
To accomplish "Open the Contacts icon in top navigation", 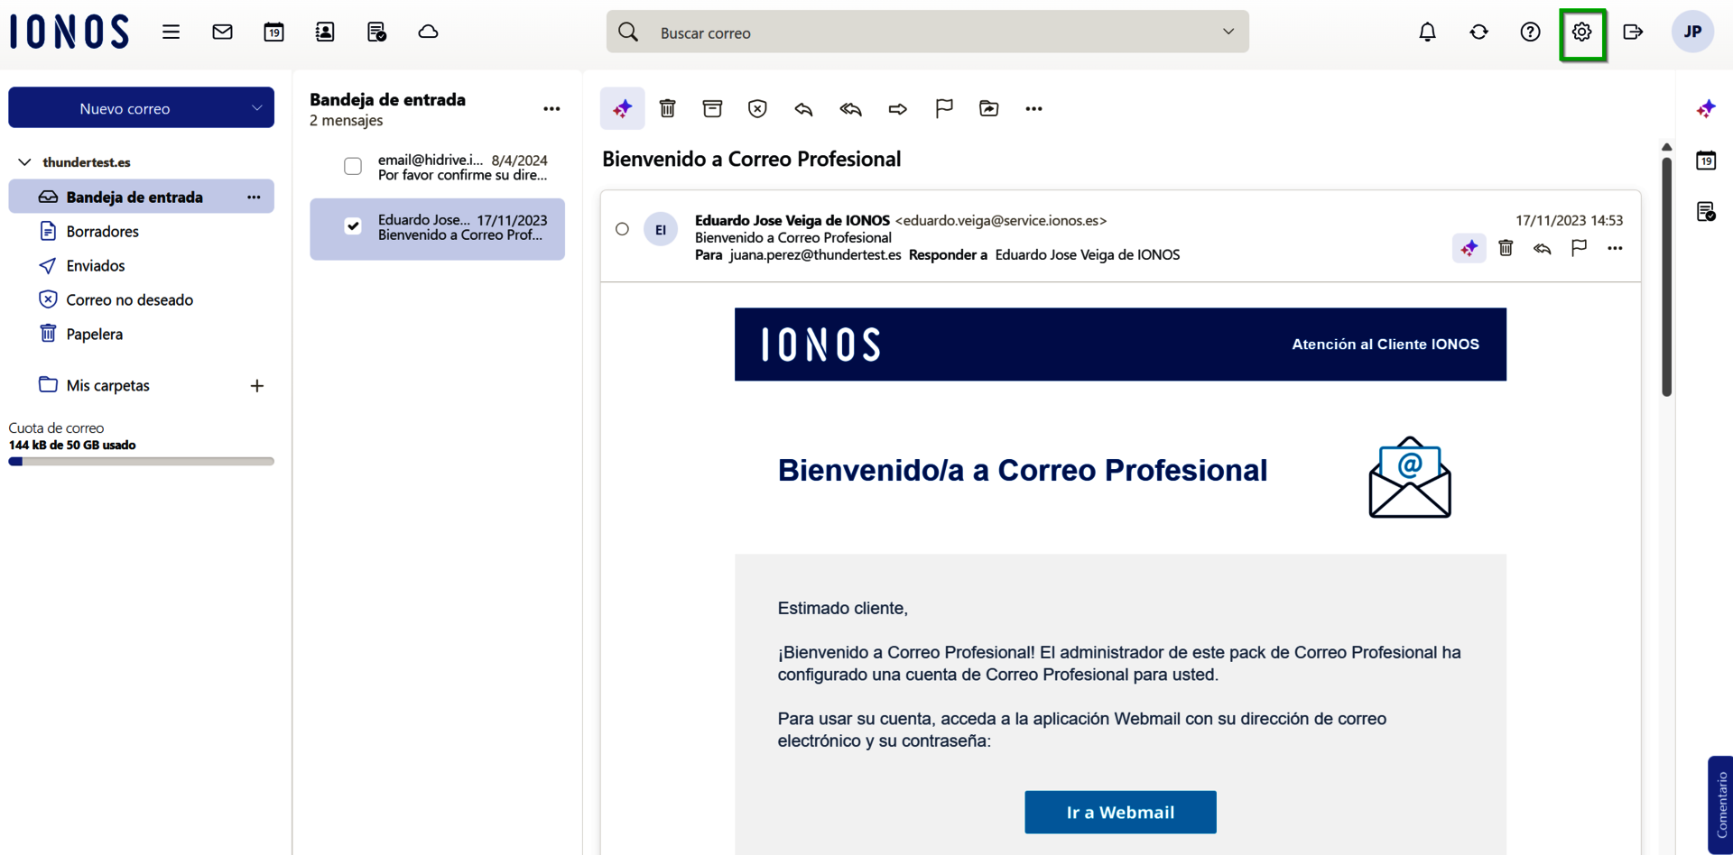I will pyautogui.click(x=325, y=32).
